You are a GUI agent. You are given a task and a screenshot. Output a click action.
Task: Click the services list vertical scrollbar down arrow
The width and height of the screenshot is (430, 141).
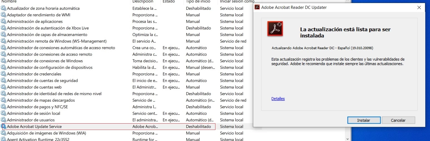pos(347,139)
